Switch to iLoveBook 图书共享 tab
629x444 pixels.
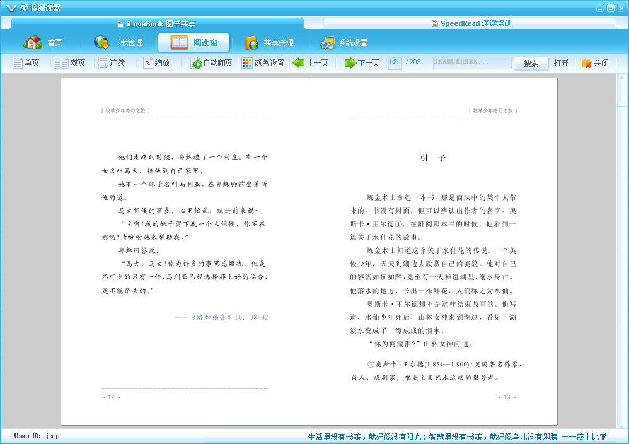tap(157, 24)
